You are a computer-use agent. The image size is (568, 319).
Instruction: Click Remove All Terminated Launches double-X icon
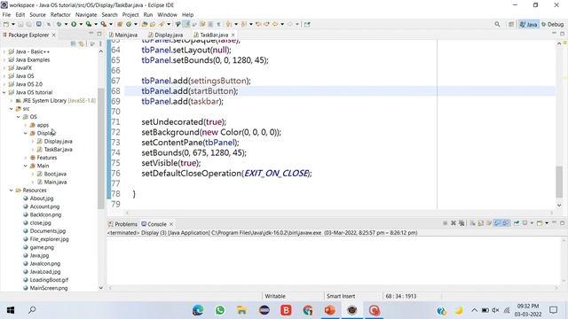(461, 223)
